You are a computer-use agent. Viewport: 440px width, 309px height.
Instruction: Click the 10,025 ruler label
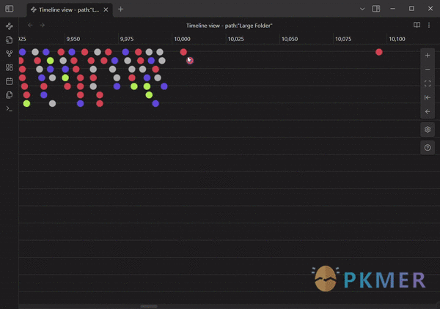click(x=235, y=39)
